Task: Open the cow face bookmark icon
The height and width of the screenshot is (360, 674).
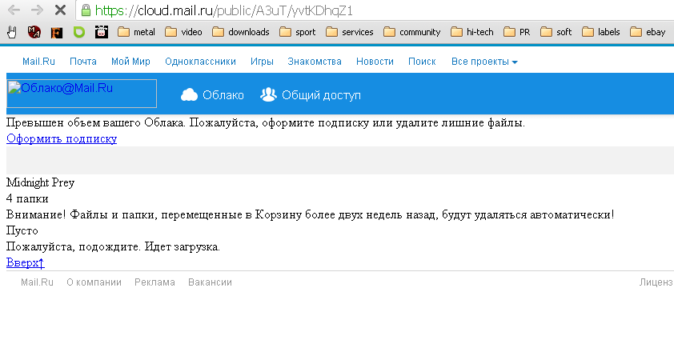Action: pyautogui.click(x=102, y=32)
